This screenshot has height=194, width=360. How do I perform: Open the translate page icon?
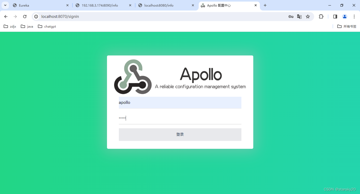[299, 17]
